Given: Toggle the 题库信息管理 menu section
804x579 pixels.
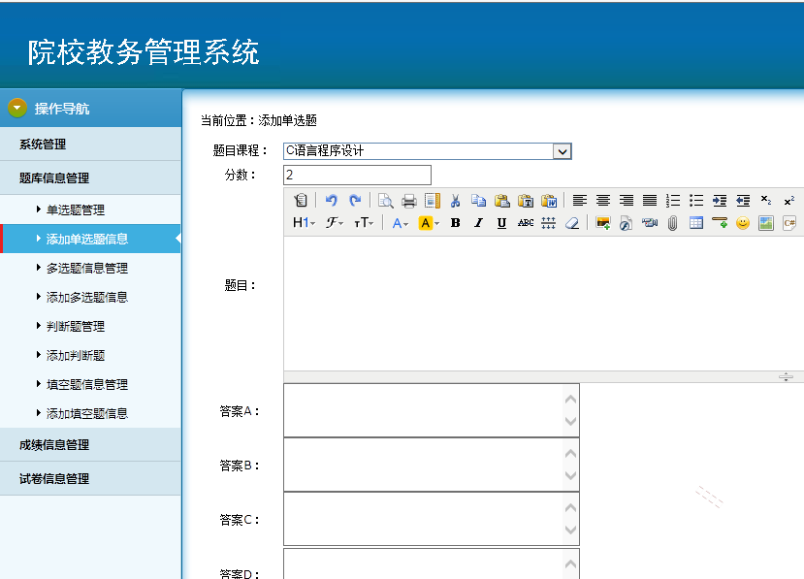Looking at the screenshot, I should (x=90, y=177).
